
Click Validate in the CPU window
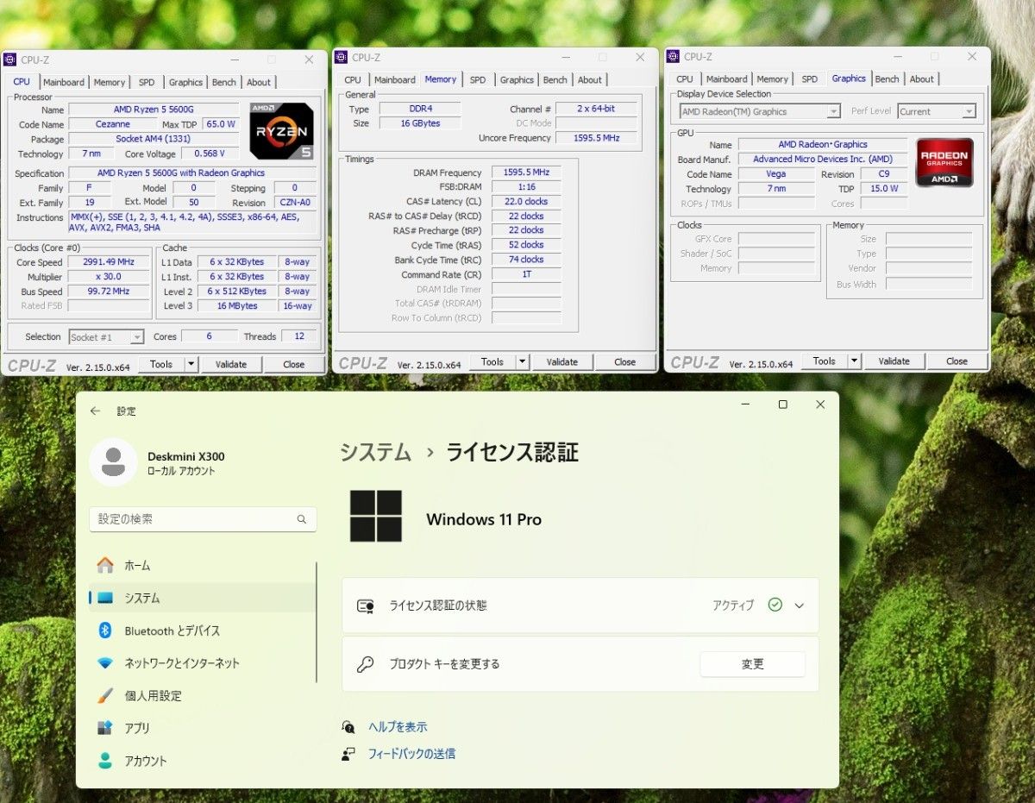[x=231, y=364]
